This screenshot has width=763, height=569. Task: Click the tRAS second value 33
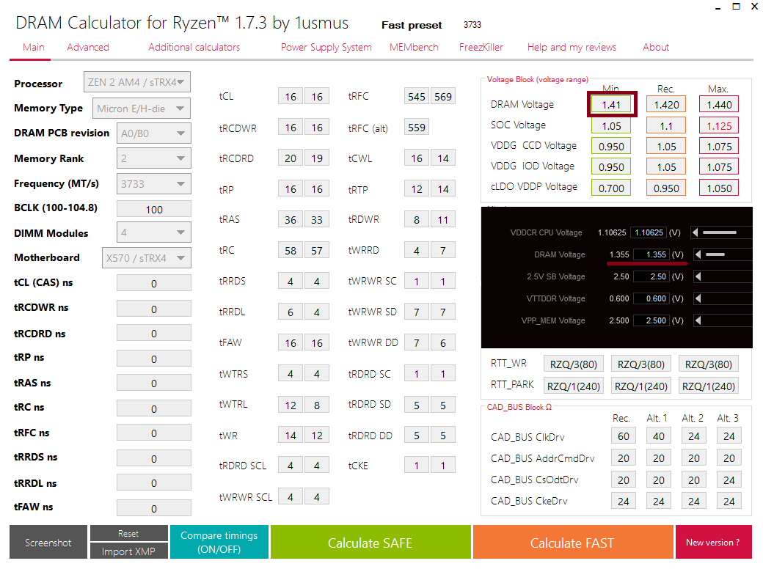[317, 220]
